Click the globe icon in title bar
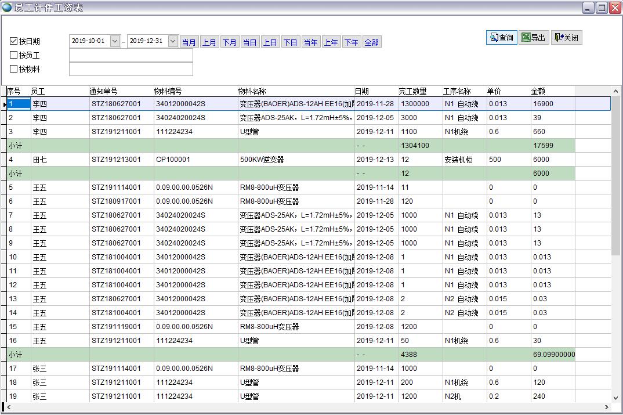The image size is (623, 415). (7, 8)
